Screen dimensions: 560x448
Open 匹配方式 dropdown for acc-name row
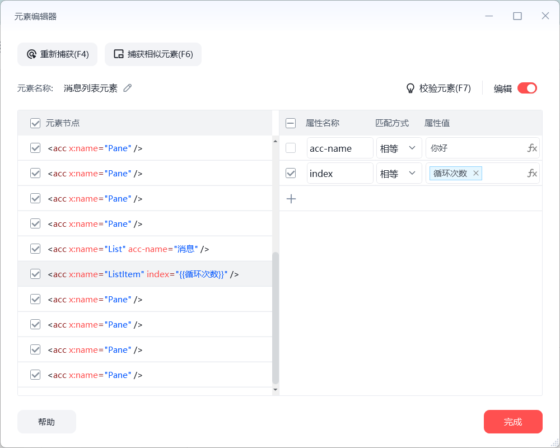pos(399,148)
